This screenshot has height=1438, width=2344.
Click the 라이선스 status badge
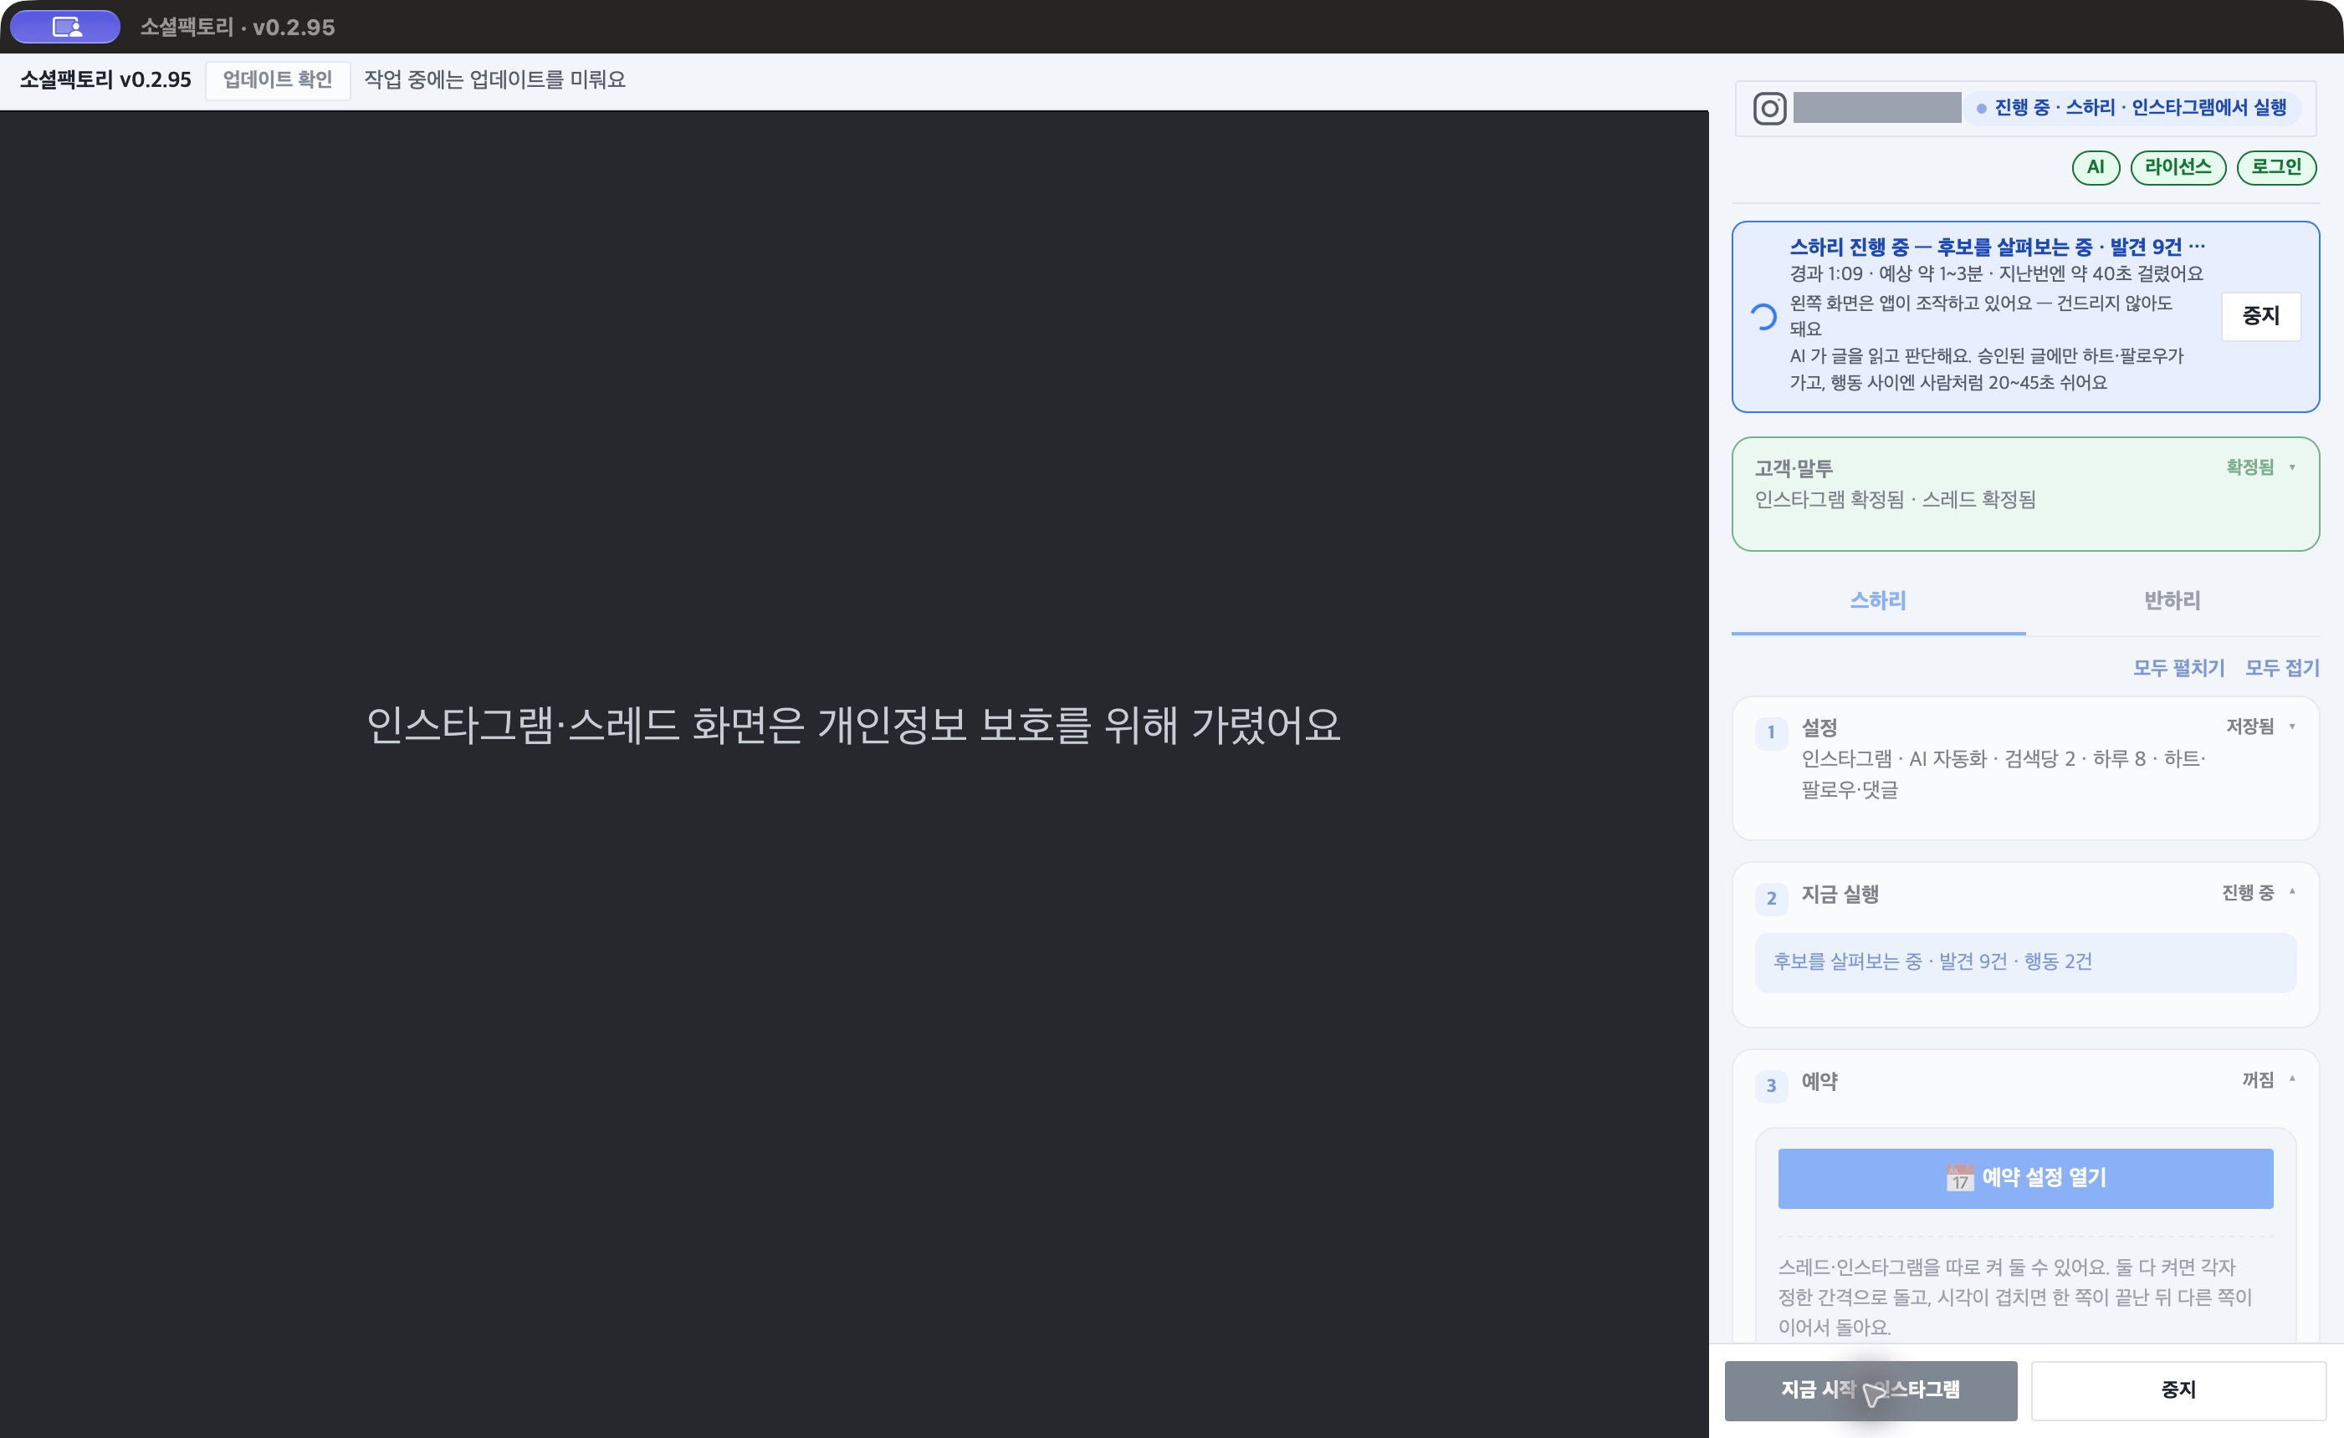point(2178,167)
